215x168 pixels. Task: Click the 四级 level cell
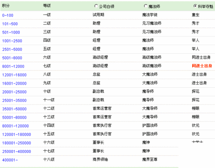click(x=47, y=40)
